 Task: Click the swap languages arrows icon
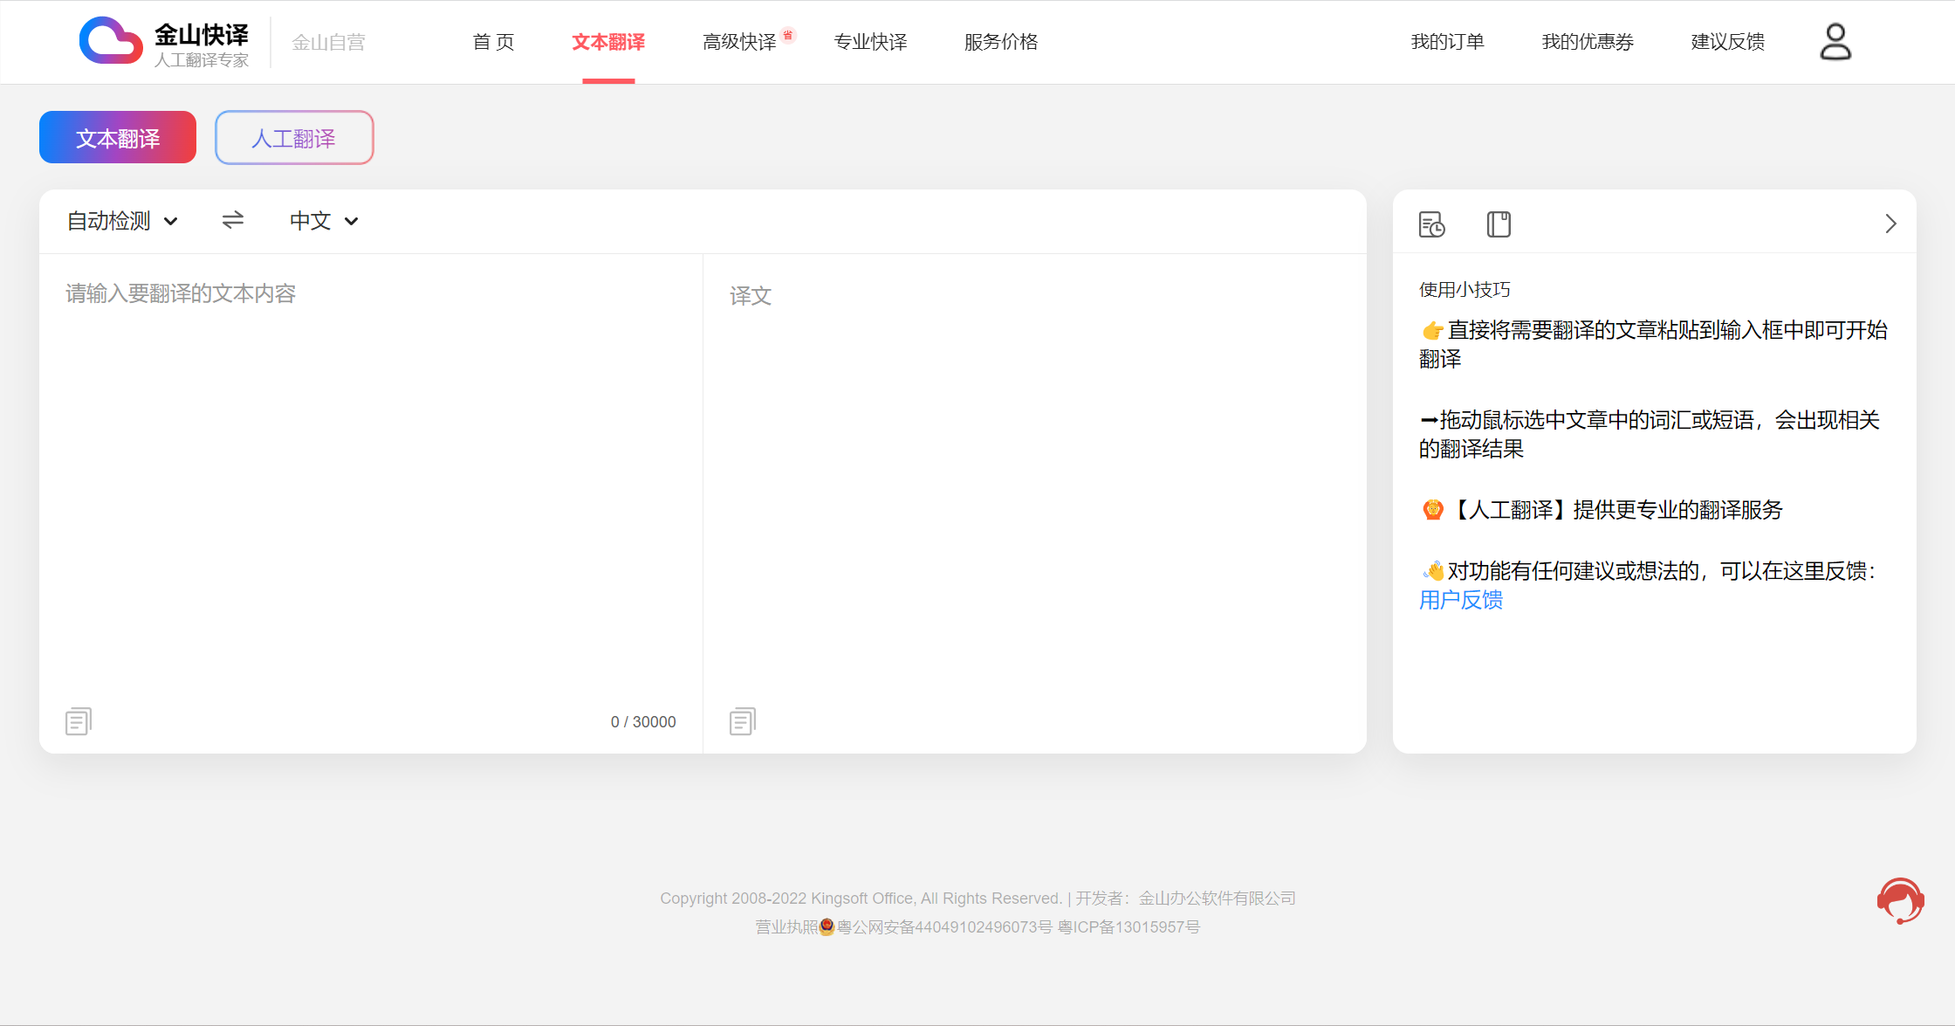click(x=232, y=220)
